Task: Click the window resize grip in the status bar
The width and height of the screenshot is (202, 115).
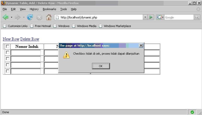Action: (200, 113)
